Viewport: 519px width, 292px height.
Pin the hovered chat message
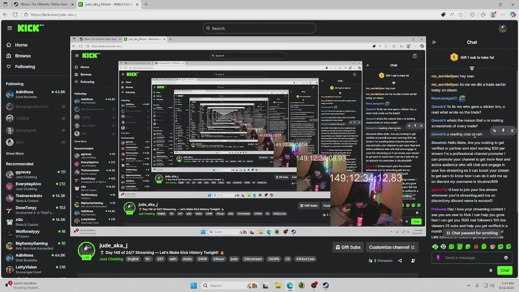click(503, 131)
